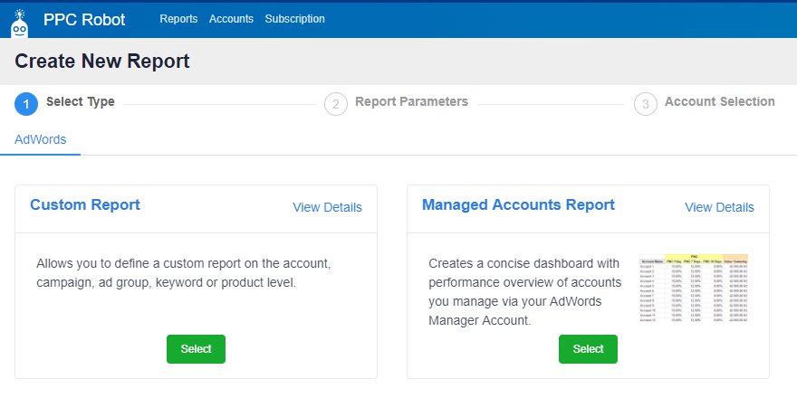Open the Managed Accounts Report title link

(518, 204)
